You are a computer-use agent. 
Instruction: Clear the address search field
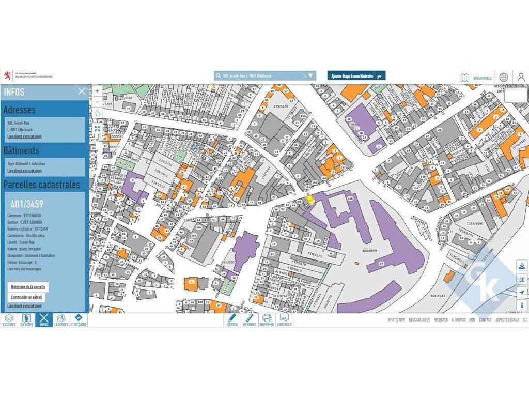[x=304, y=76]
